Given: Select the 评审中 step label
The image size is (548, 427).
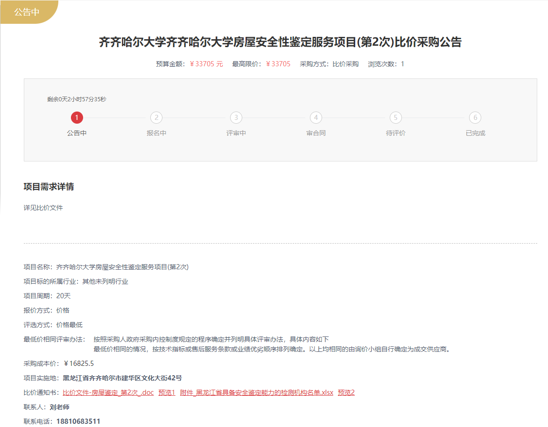Looking at the screenshot, I should (x=236, y=133).
